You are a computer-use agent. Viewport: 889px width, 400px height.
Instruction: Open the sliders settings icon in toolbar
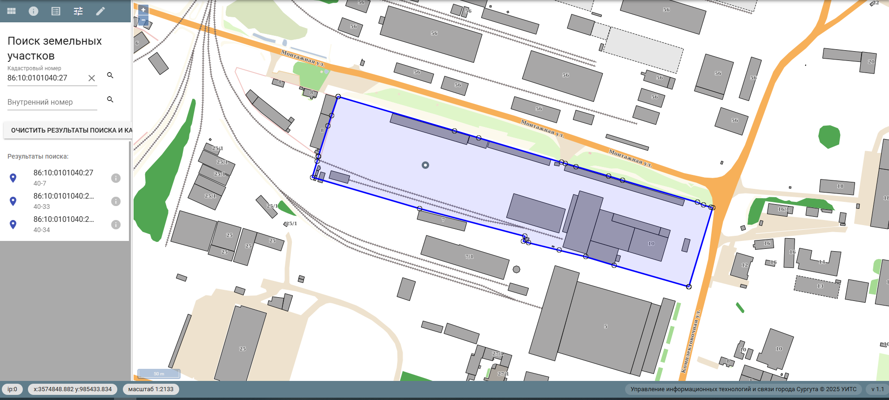coord(78,11)
